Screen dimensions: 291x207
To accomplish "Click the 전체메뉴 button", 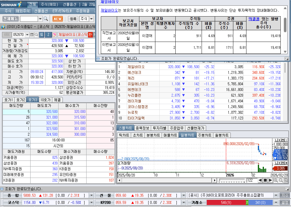I will pyautogui.click(x=11, y=19).
